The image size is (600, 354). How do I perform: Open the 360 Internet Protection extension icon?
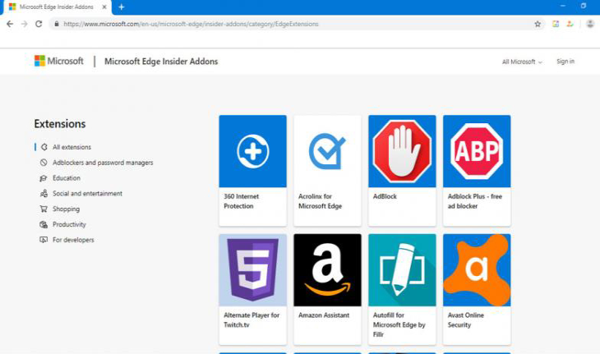point(252,151)
